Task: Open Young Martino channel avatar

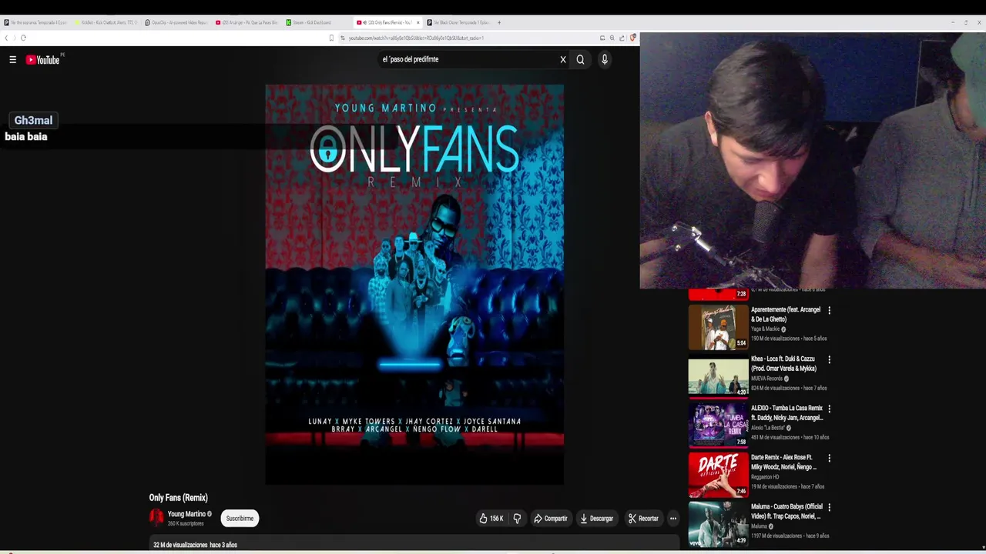Action: pyautogui.click(x=156, y=518)
